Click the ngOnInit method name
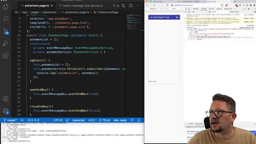The width and height of the screenshot is (256, 144). (36, 60)
